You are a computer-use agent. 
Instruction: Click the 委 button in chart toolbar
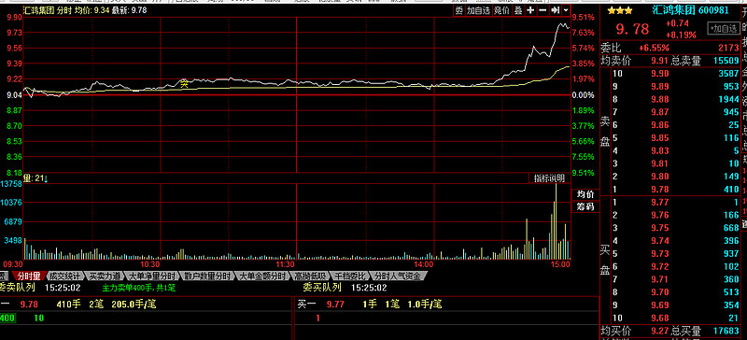(458, 10)
